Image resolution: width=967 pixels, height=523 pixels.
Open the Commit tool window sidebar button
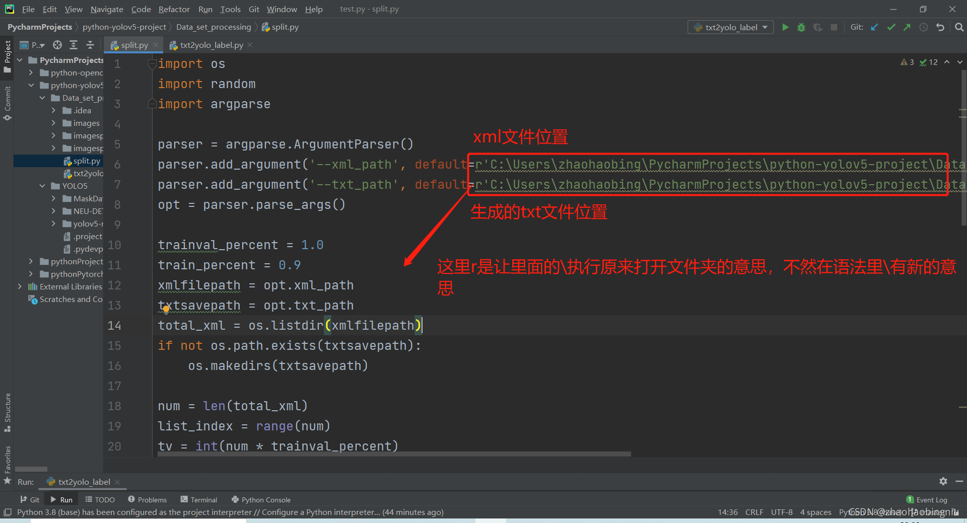tap(7, 103)
